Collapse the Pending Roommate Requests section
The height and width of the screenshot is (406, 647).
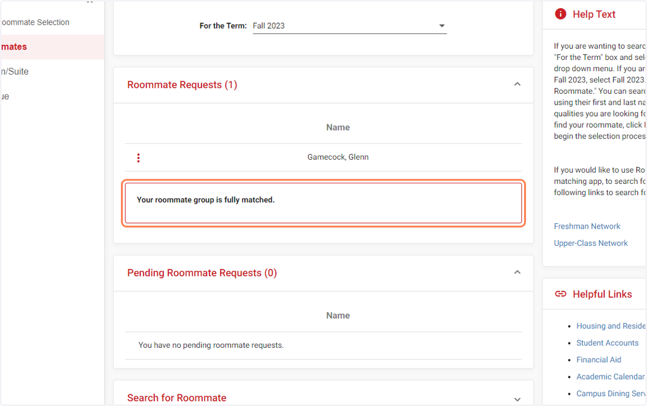(517, 273)
